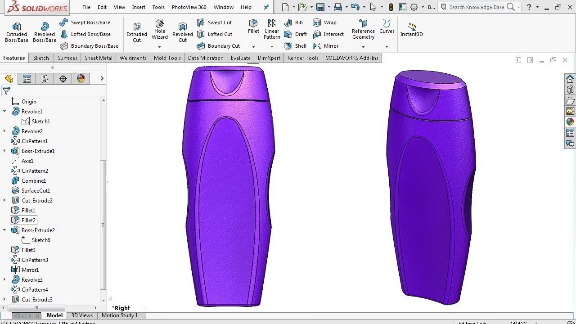The height and width of the screenshot is (324, 576).
Task: Switch to the Sheet Metal tab
Action: tap(99, 58)
